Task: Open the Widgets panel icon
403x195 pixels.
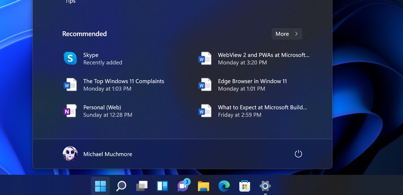Action: [162, 186]
